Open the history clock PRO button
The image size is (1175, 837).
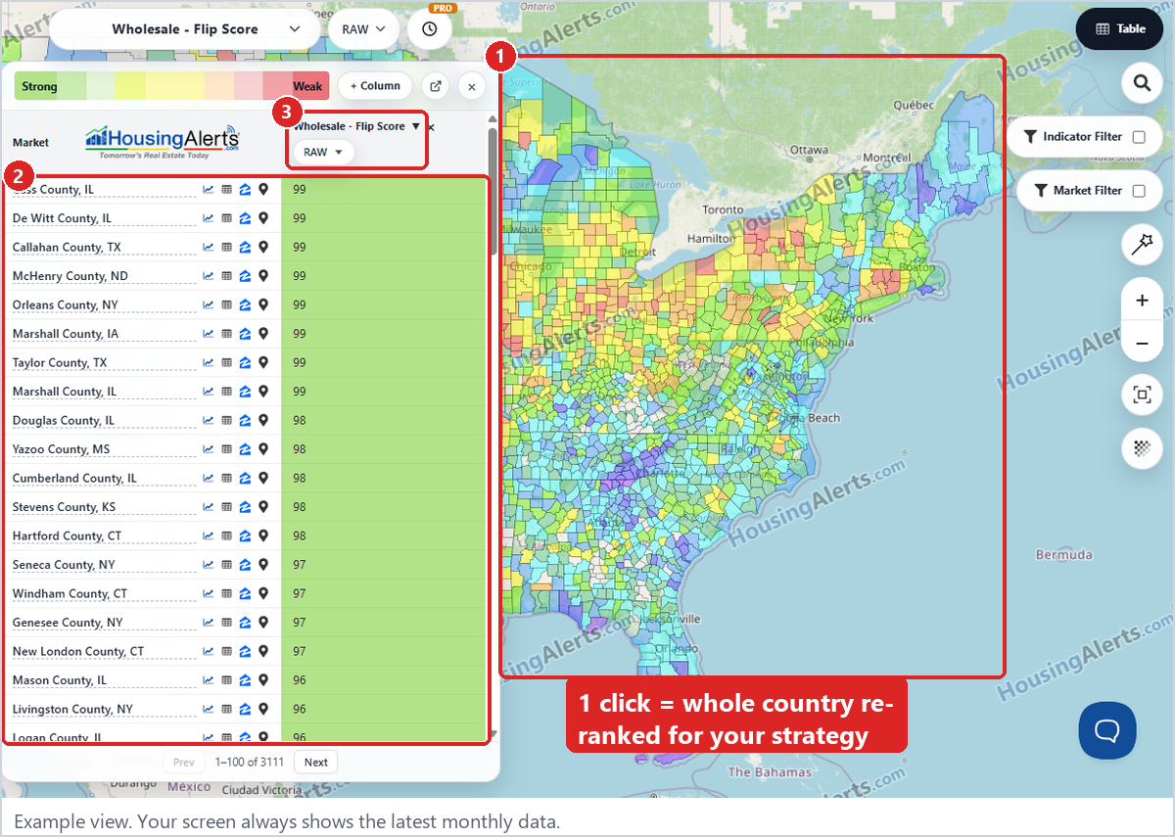pos(430,29)
